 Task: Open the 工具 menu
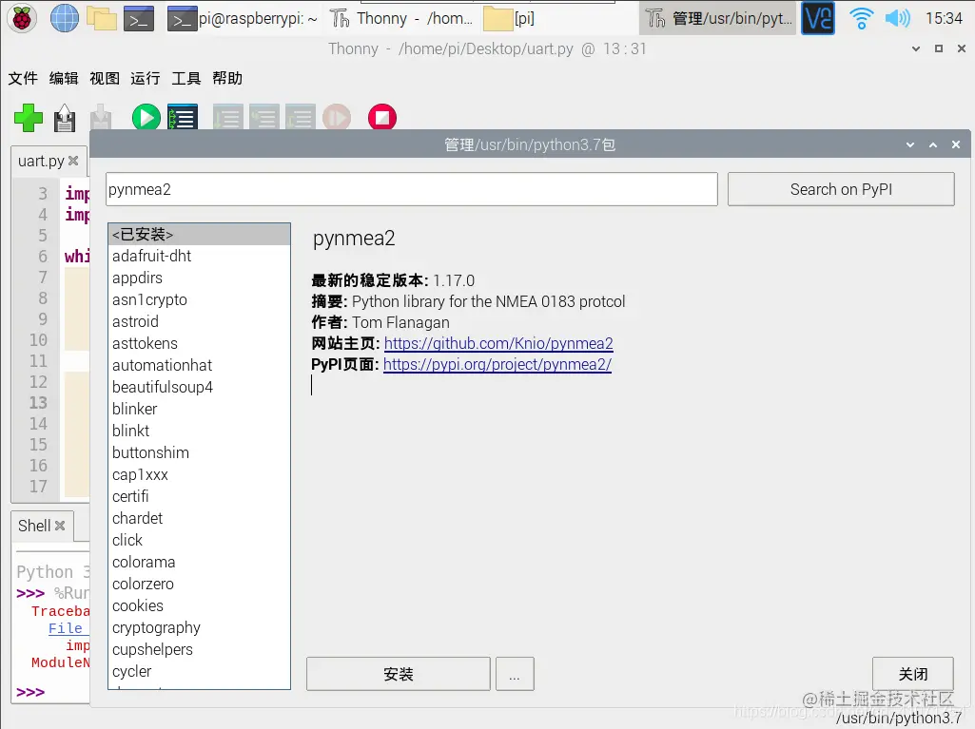pos(185,78)
